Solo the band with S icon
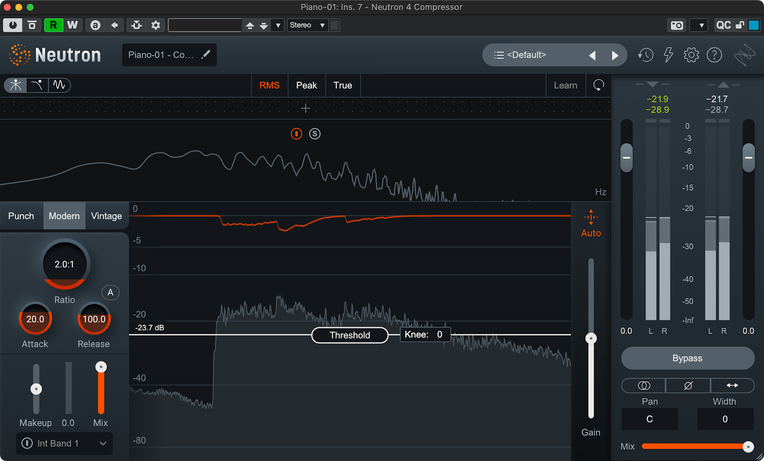The height and width of the screenshot is (461, 764). tap(315, 134)
